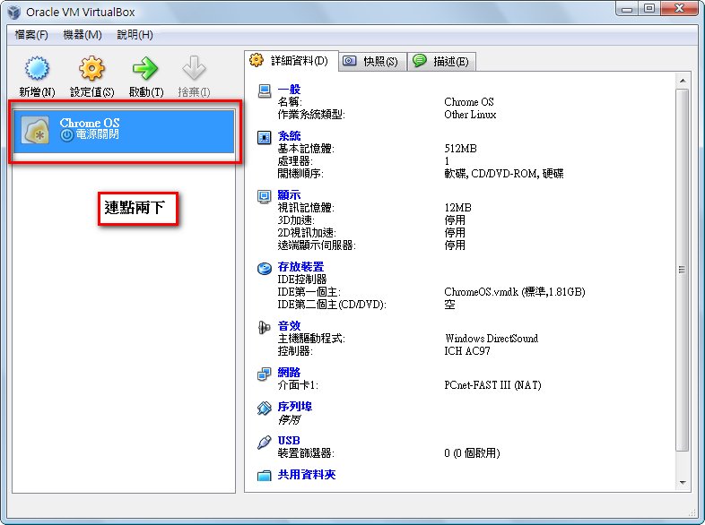Click the IDE第二個主(CD/DVD) label
The height and width of the screenshot is (525, 705).
[x=331, y=305]
